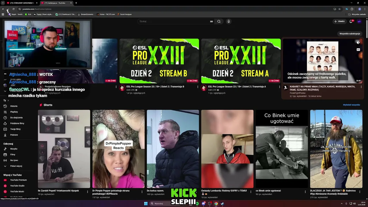Open FreakFightPolska channel link
368x207 pixels.
(x=298, y=93)
